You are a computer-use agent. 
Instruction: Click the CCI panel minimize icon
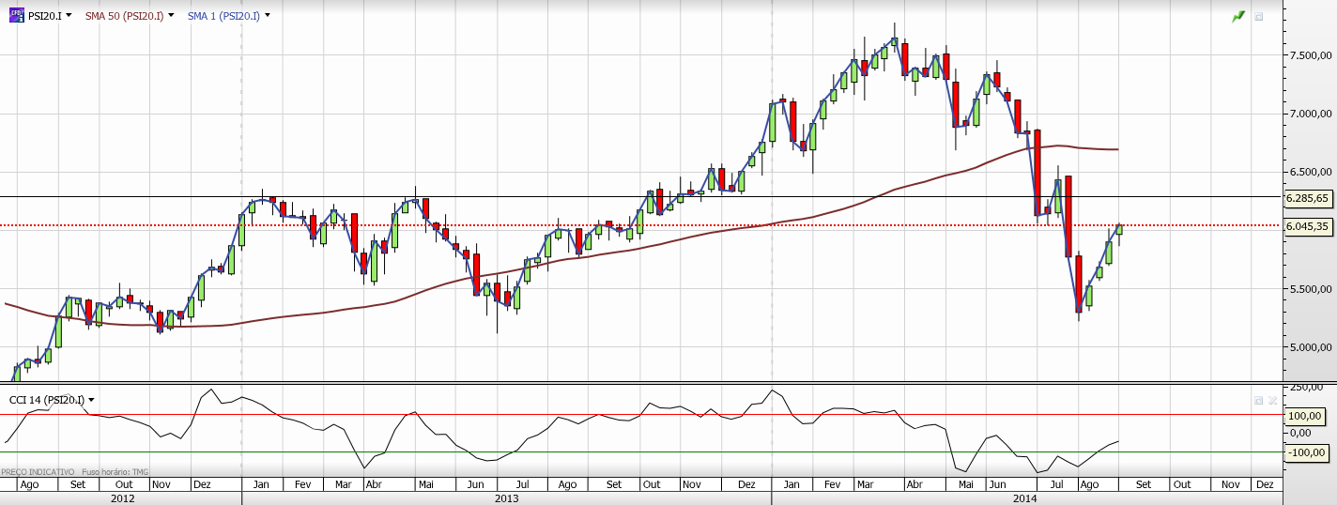[x=1258, y=400]
